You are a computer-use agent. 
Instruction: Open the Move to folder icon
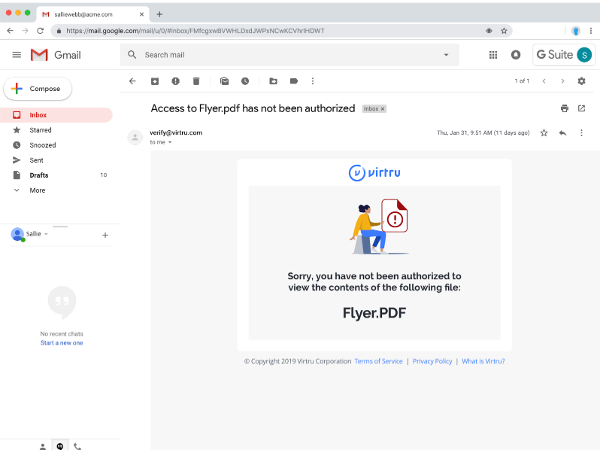click(273, 81)
